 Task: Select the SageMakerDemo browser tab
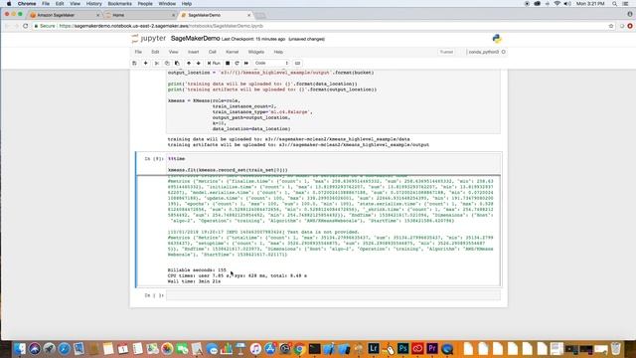point(216,15)
